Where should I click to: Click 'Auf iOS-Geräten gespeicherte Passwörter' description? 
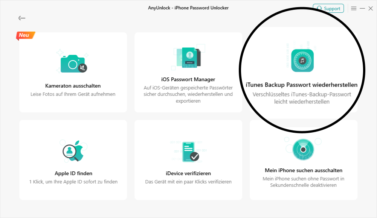[188, 94]
